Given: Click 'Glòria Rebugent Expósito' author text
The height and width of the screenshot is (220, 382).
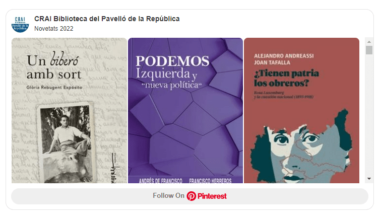Looking at the screenshot, I should click(x=54, y=88).
